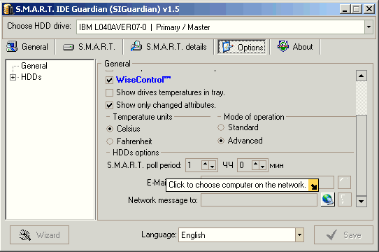Select General in the options tree
Screen dimensions: 379x252
(34, 66)
